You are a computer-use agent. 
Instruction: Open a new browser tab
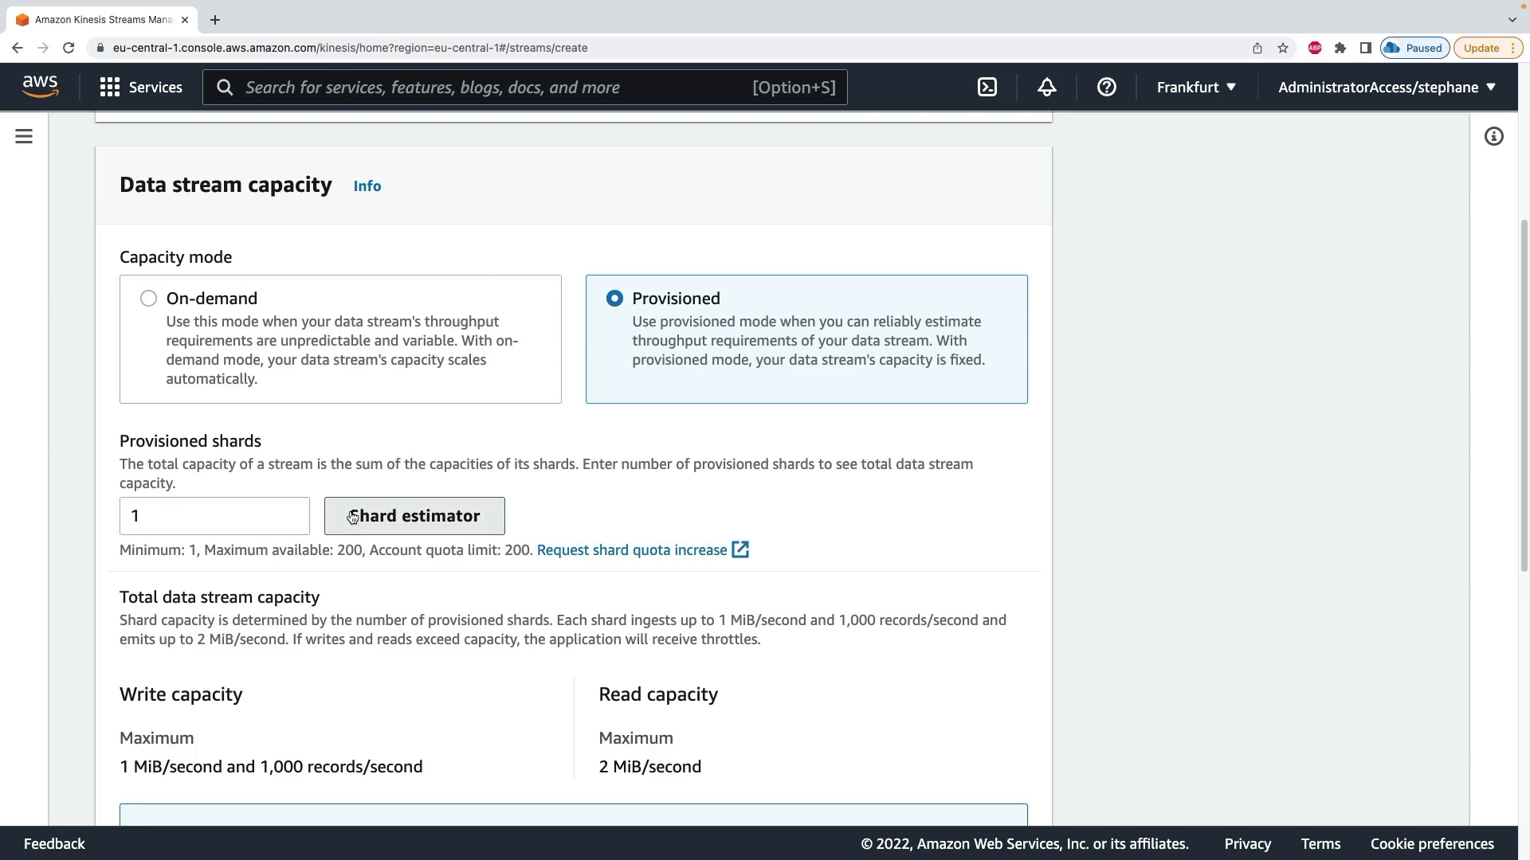point(215,19)
